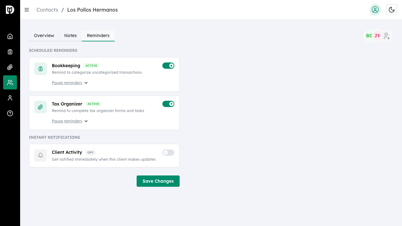Enable the Client Activity notifications toggle
The image size is (402, 226).
coord(168,153)
